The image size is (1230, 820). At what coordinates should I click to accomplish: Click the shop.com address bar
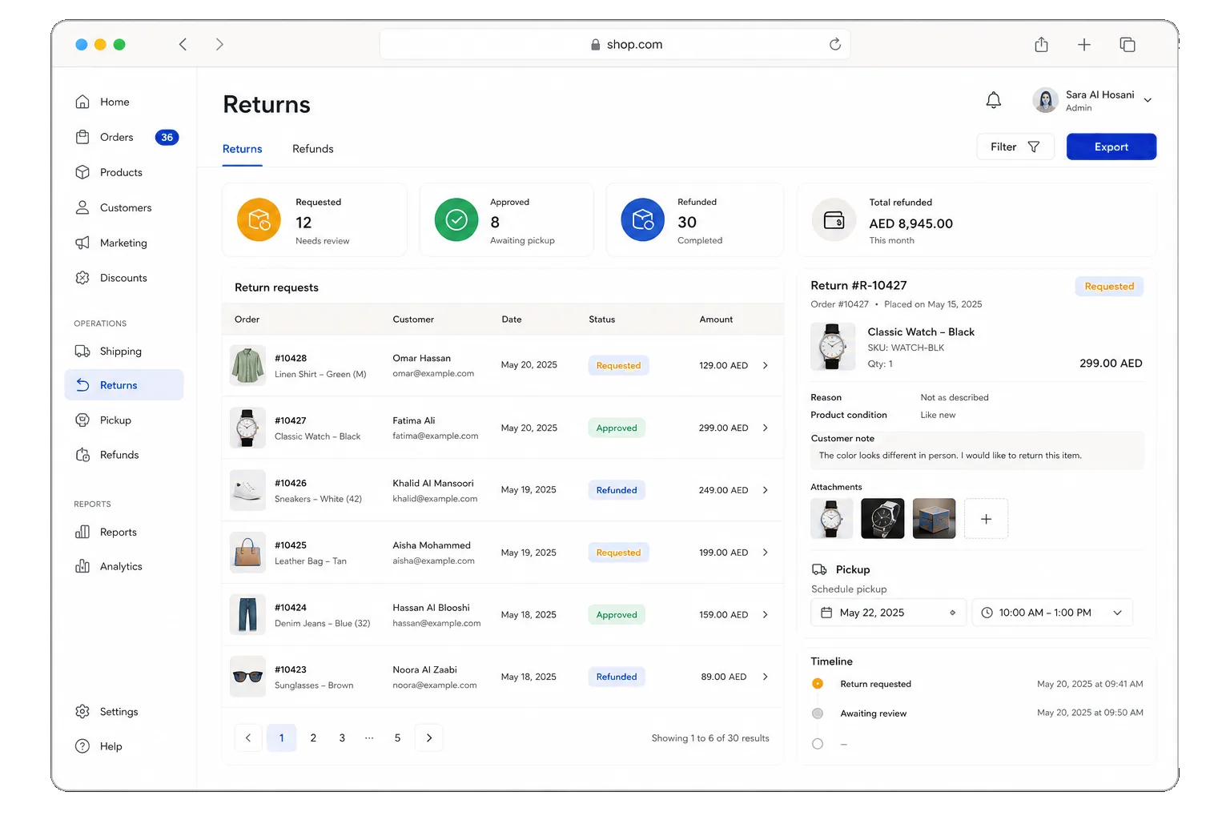[x=615, y=44]
